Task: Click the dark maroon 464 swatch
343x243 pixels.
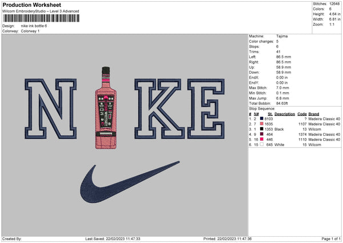Action: [x=262, y=134]
